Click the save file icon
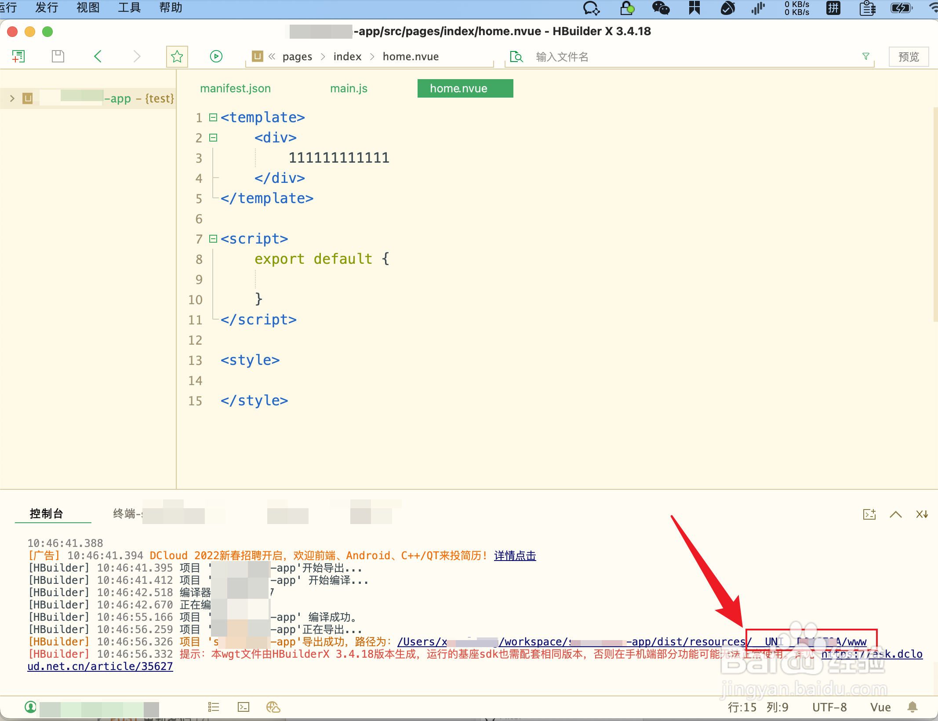Viewport: 938px width, 721px height. click(58, 56)
